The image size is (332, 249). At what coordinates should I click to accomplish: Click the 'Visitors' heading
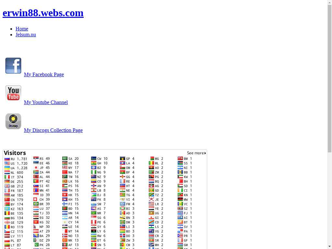click(15, 153)
